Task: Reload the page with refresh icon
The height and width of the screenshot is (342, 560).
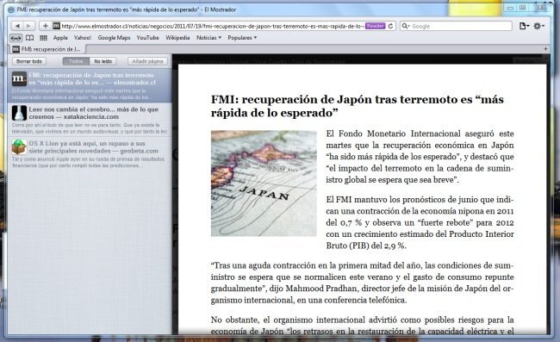Action: pyautogui.click(x=391, y=26)
